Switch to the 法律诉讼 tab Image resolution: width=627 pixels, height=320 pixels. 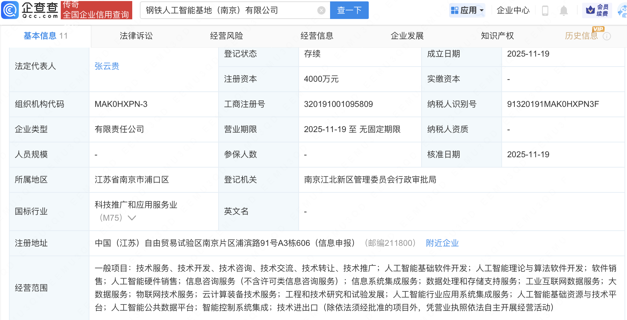click(x=136, y=36)
